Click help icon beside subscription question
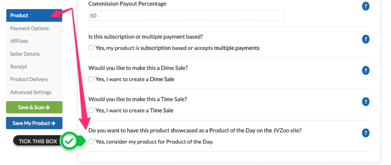Viewport: 391px width, 165px height. point(365,39)
